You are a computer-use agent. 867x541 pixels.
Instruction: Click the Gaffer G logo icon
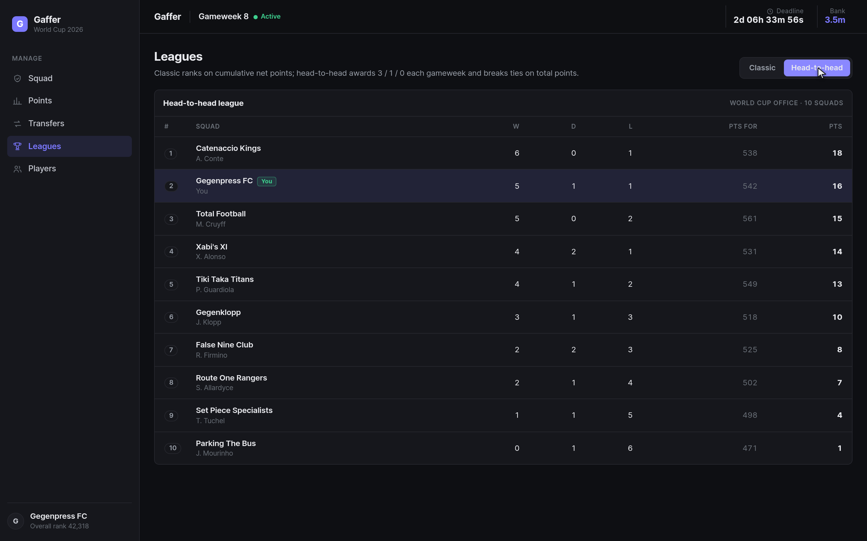[20, 24]
